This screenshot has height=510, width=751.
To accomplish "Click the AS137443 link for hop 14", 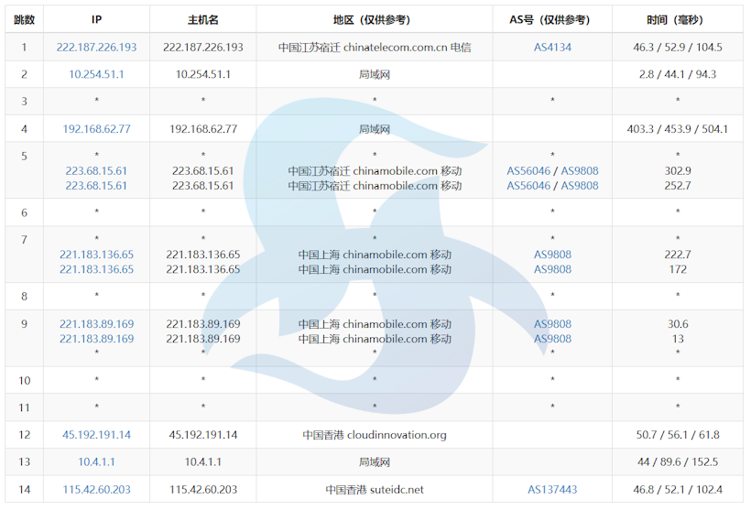I will point(552,490).
